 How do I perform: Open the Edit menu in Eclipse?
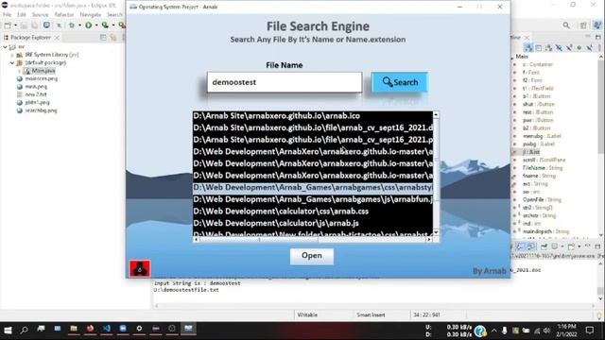pyautogui.click(x=21, y=15)
